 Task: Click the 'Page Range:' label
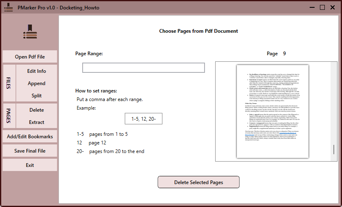tap(89, 54)
